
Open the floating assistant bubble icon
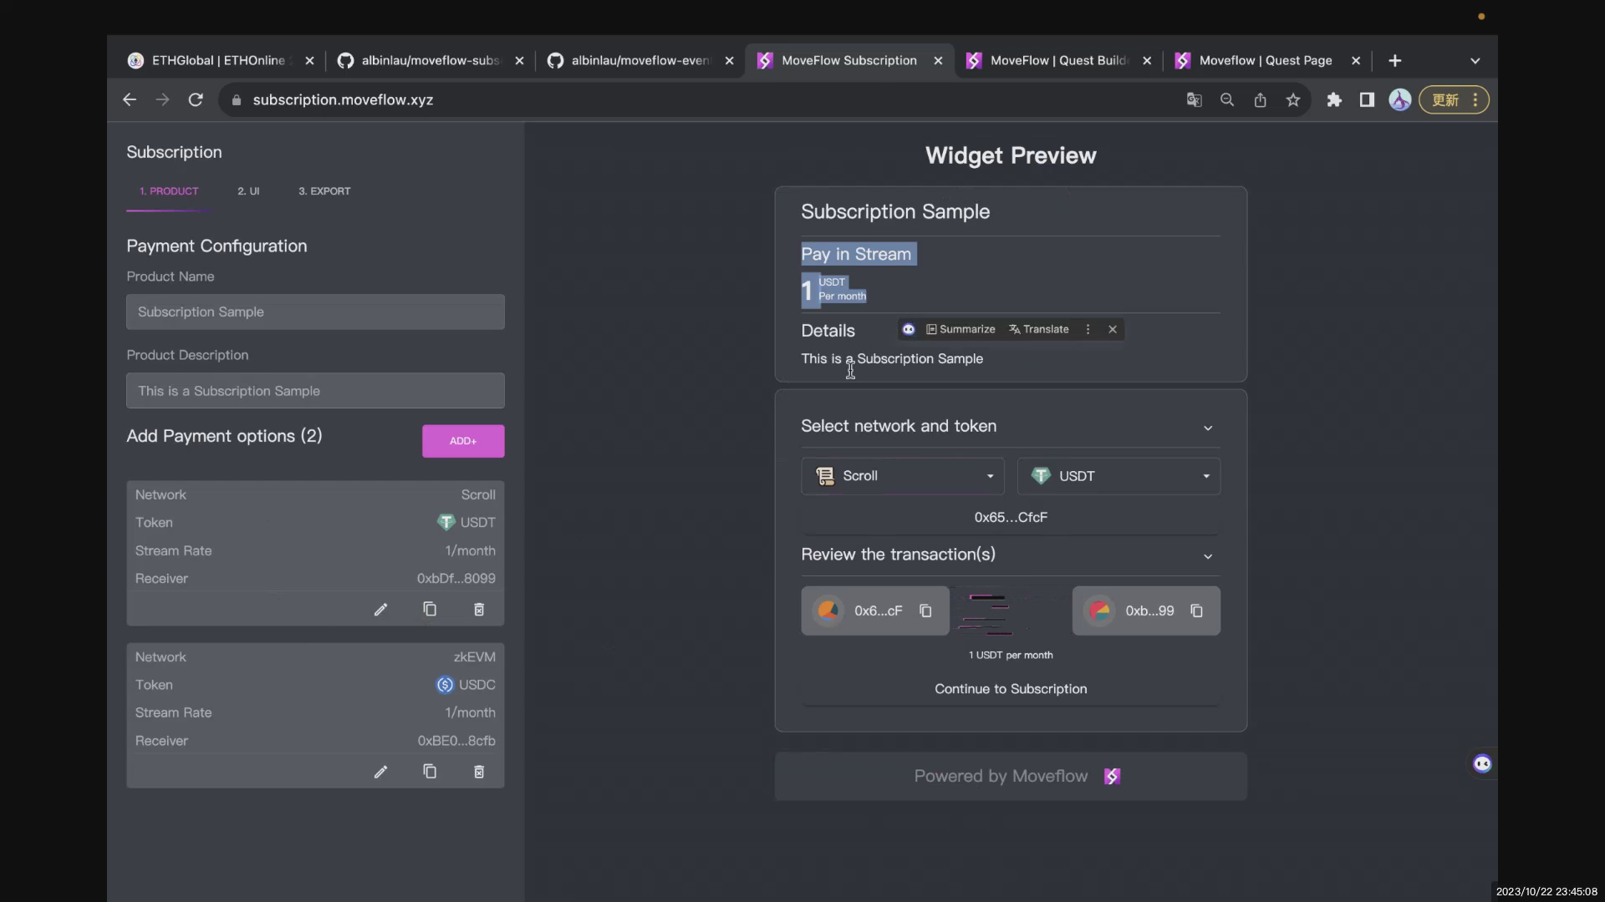point(1482,763)
